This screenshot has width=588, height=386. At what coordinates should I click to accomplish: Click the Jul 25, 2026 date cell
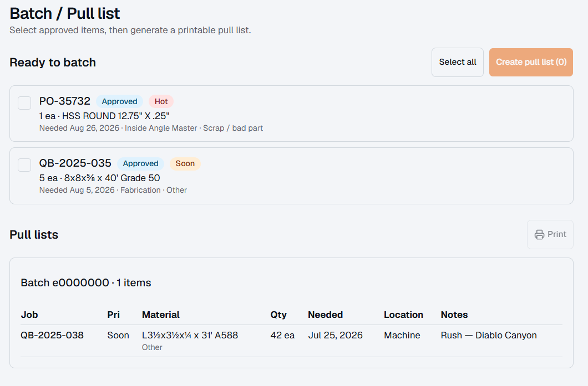pos(335,335)
